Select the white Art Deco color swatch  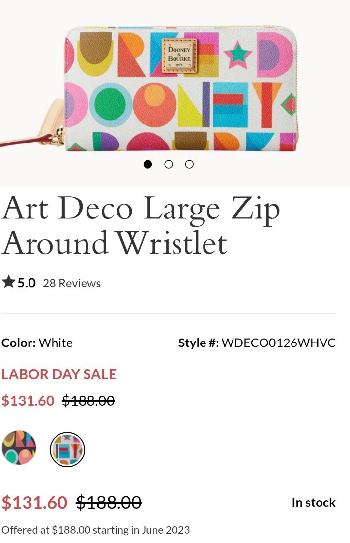[x=67, y=449]
